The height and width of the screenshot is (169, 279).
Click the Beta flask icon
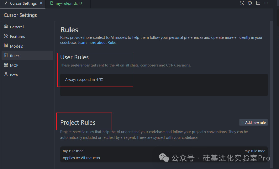coord(6,74)
